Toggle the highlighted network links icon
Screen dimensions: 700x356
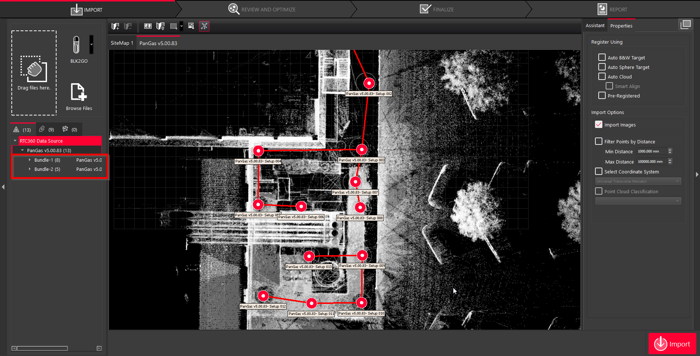[x=204, y=26]
